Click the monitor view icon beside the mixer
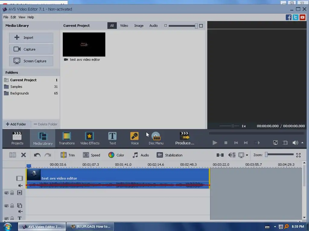The width and height of the screenshot is (309, 231). tap(241, 155)
